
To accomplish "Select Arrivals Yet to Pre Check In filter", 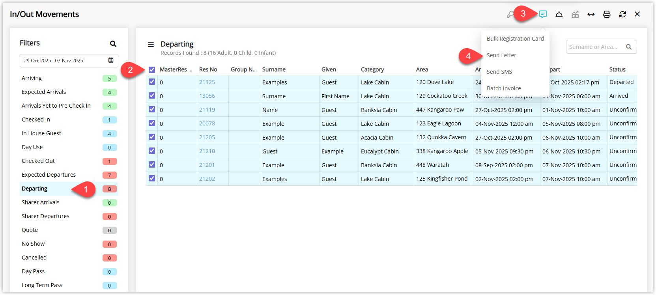I will click(69, 106).
